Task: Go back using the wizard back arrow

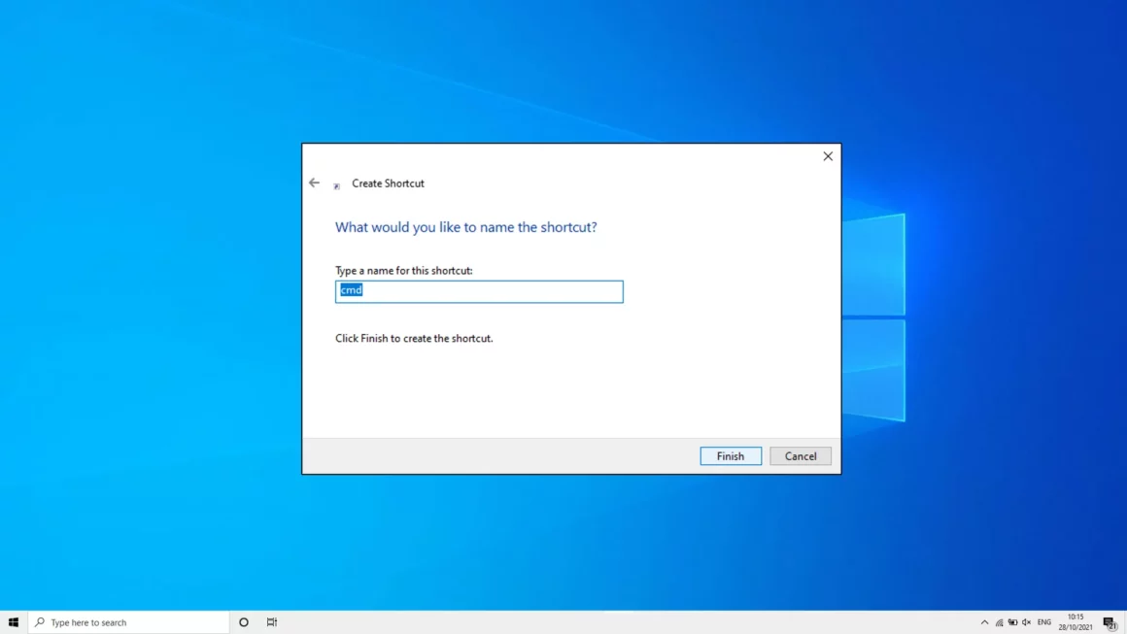Action: (x=314, y=184)
